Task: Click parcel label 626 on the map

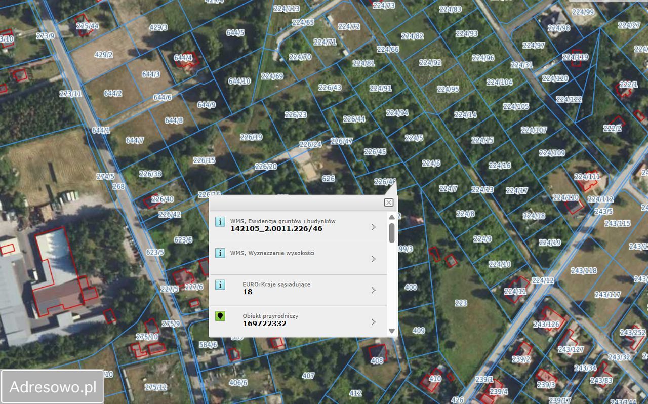Action: point(328,179)
